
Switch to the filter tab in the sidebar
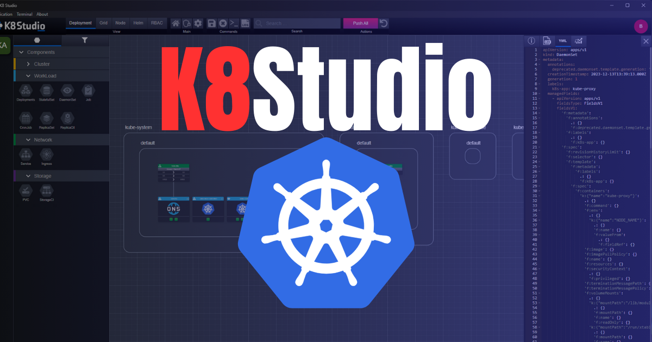84,40
